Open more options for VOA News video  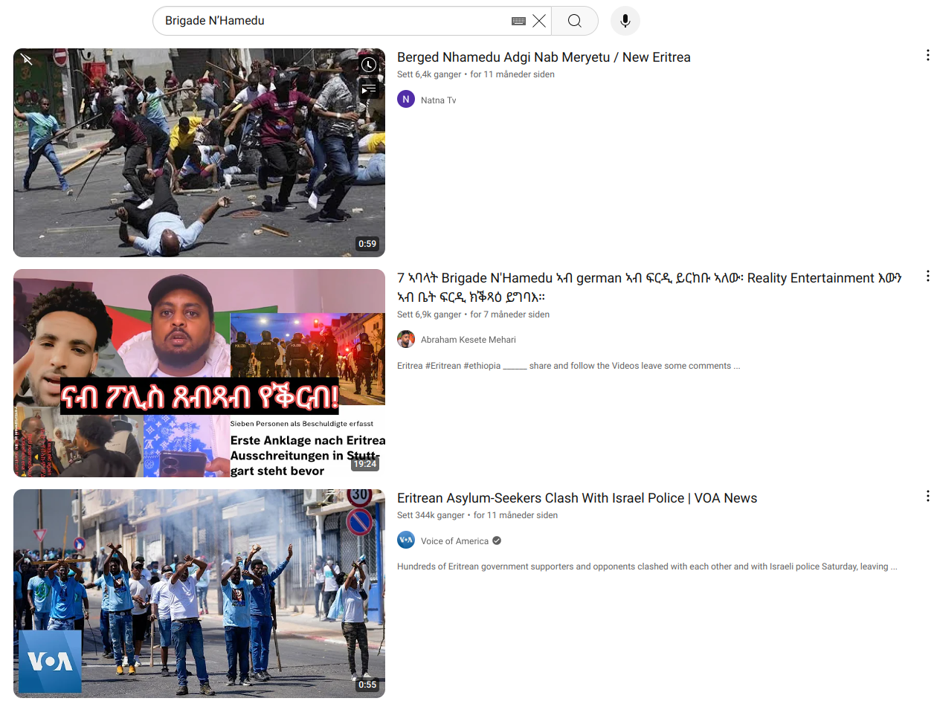(x=927, y=497)
